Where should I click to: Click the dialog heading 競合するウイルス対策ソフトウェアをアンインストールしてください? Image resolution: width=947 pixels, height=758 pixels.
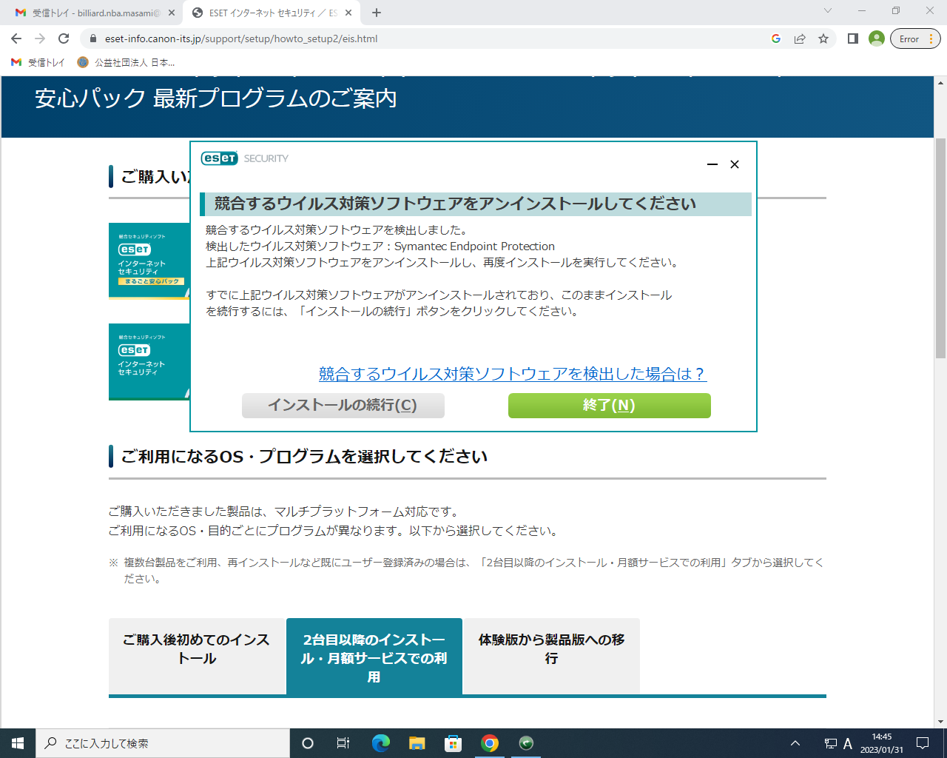click(x=455, y=204)
